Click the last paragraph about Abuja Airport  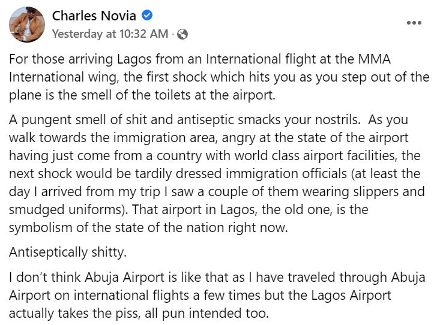tap(219, 296)
